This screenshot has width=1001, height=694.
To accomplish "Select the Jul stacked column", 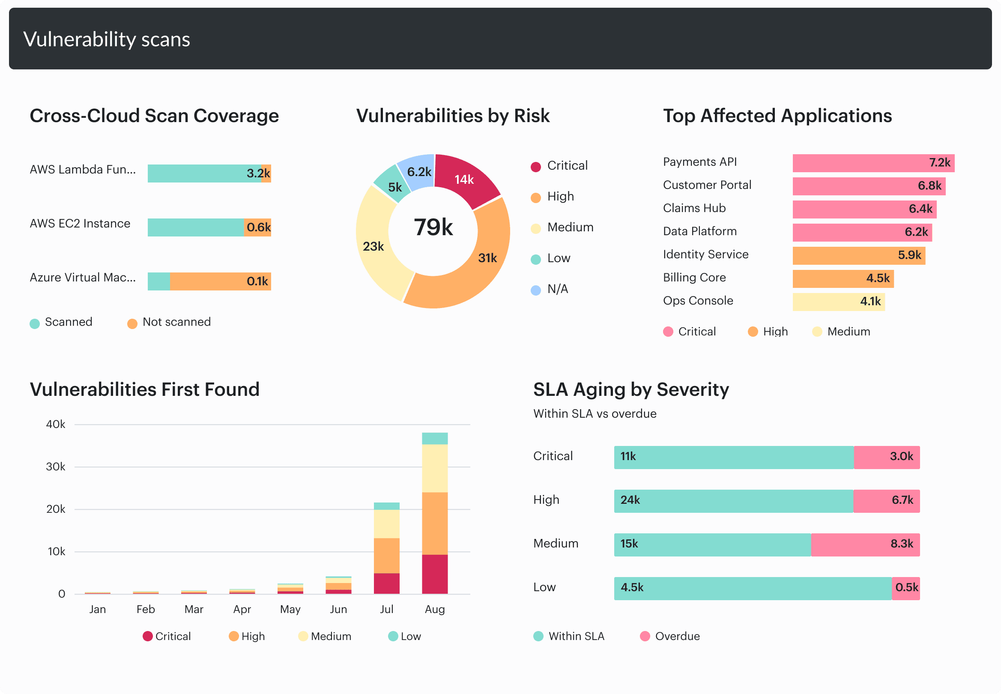I will (x=386, y=548).
